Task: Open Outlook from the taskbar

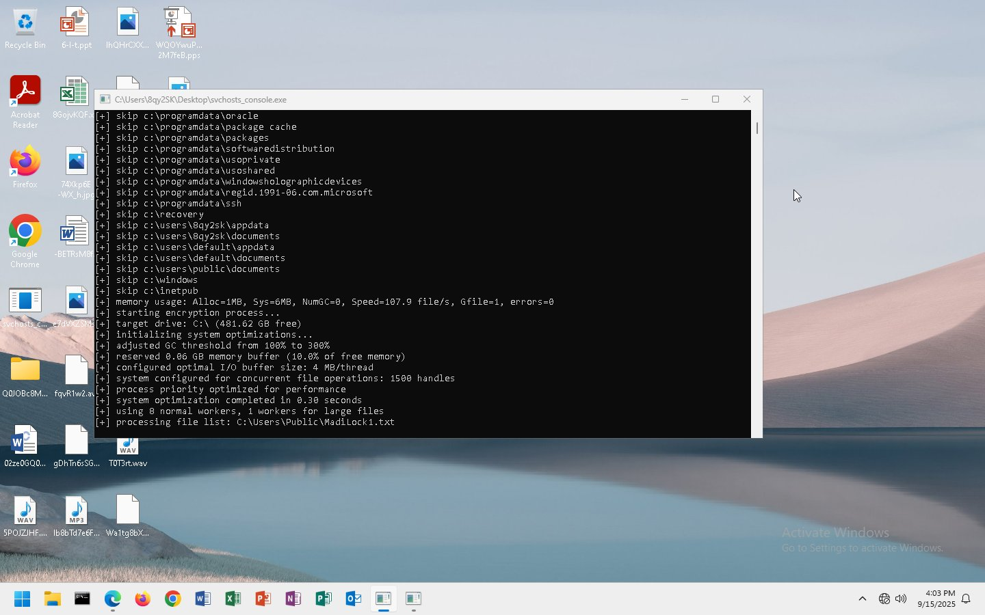Action: tap(354, 599)
